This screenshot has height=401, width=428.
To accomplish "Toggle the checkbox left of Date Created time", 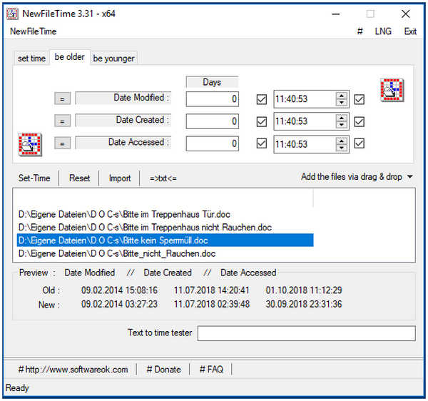I will (262, 122).
